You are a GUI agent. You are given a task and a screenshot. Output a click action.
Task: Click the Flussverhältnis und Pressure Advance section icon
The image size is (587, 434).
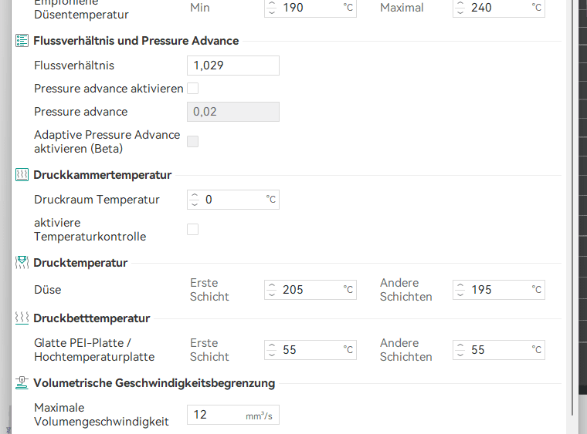point(22,41)
